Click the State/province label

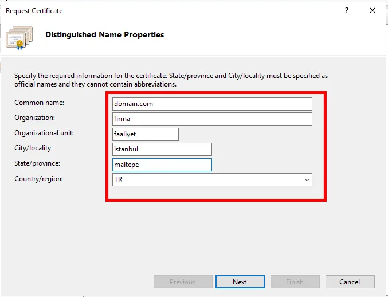[x=37, y=163]
